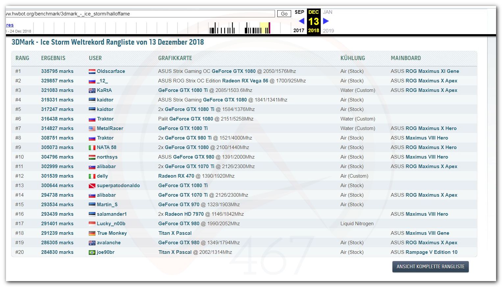Click the Brazil flag beside joe90br
This screenshot has width=502, height=287.
tap(92, 252)
